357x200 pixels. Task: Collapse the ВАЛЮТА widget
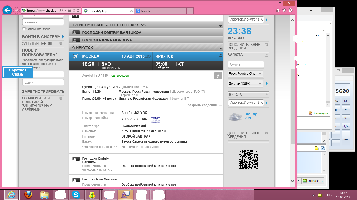click(267, 55)
